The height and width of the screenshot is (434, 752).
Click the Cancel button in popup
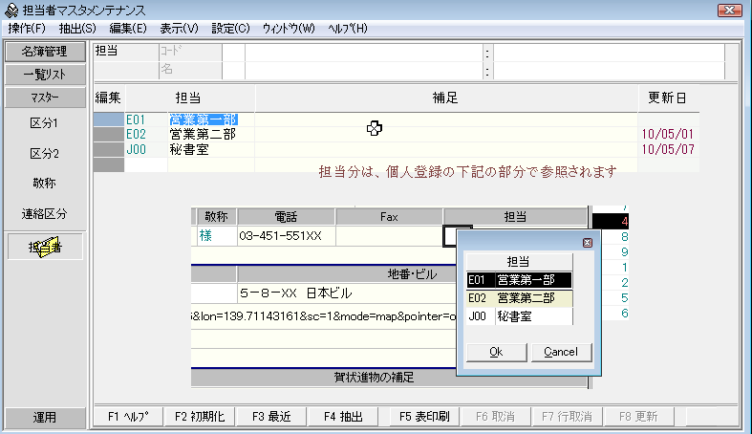tap(561, 352)
